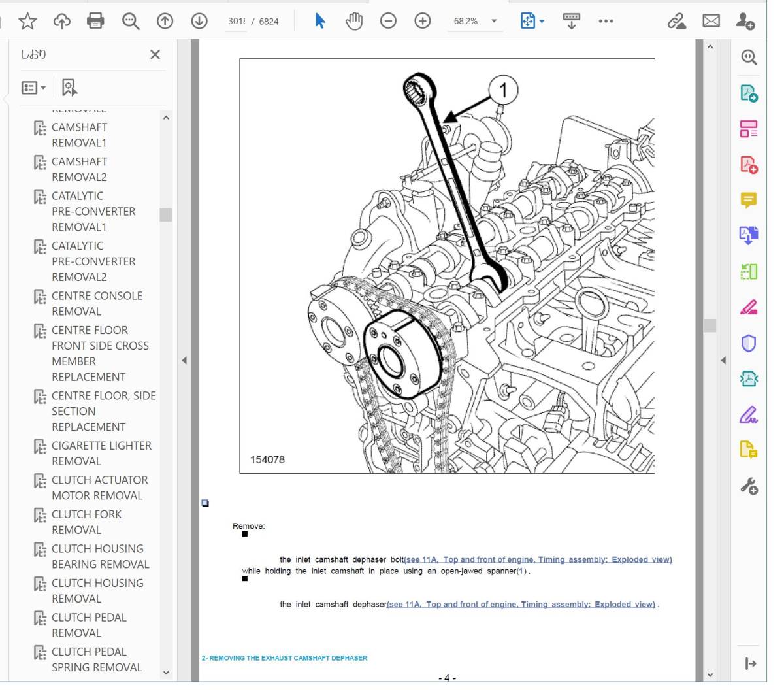Open the yellow page with note tool
784x698 pixels.
tap(749, 450)
